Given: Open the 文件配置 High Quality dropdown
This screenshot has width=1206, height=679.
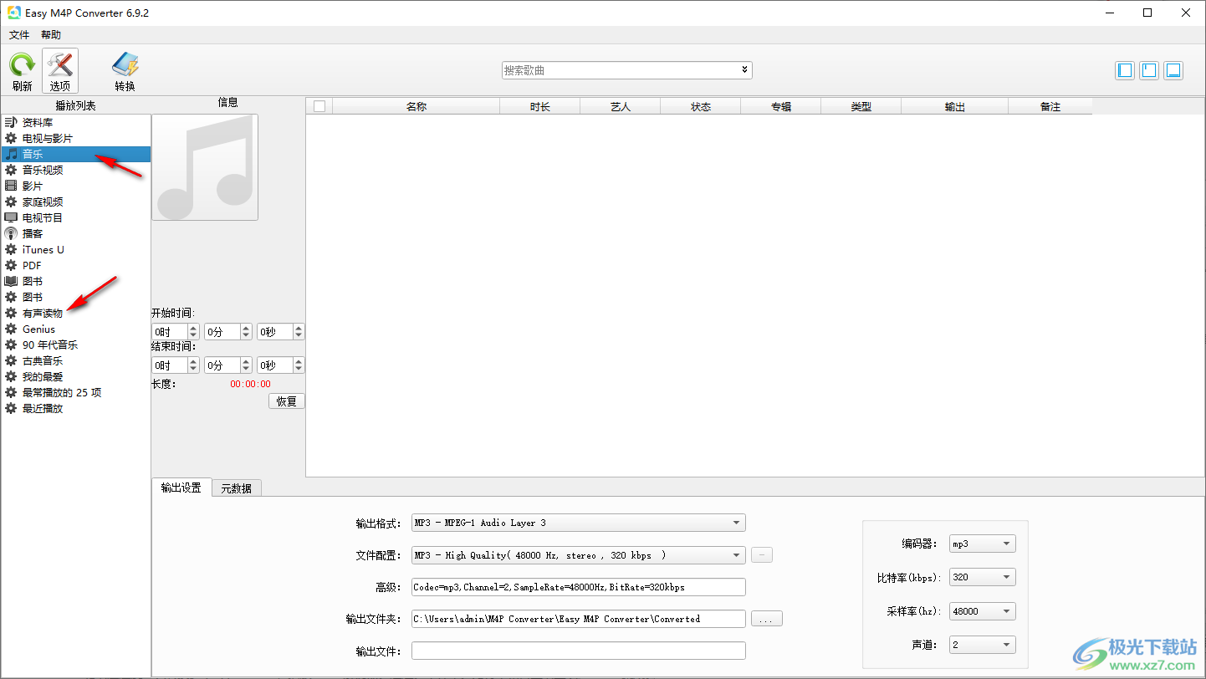Looking at the screenshot, I should point(579,554).
